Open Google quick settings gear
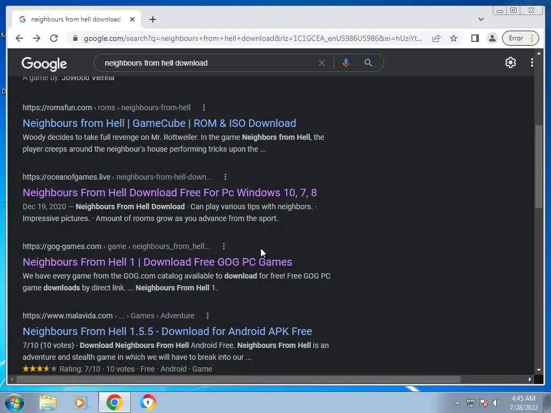This screenshot has width=551, height=413. coord(510,62)
